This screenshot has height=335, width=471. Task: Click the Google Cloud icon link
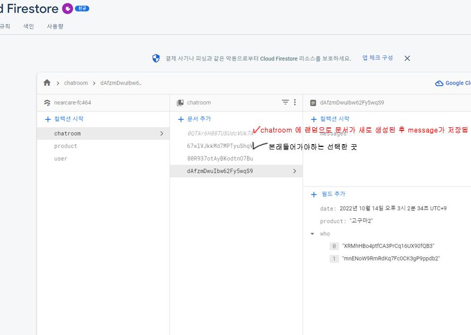coord(439,83)
